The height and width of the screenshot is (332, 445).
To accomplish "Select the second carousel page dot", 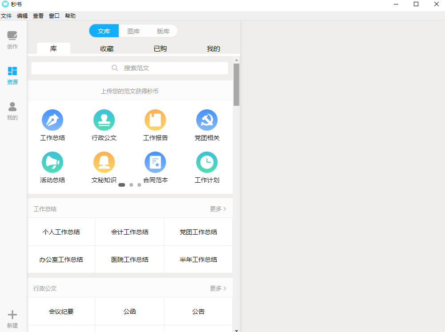I will 131,185.
